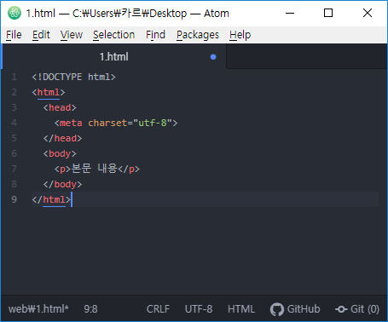Open the File menu
388x322 pixels.
pos(14,35)
